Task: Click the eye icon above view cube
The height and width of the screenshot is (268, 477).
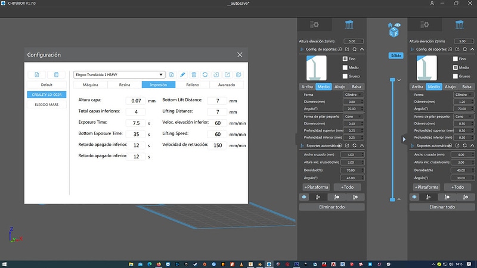Action: 398,25
